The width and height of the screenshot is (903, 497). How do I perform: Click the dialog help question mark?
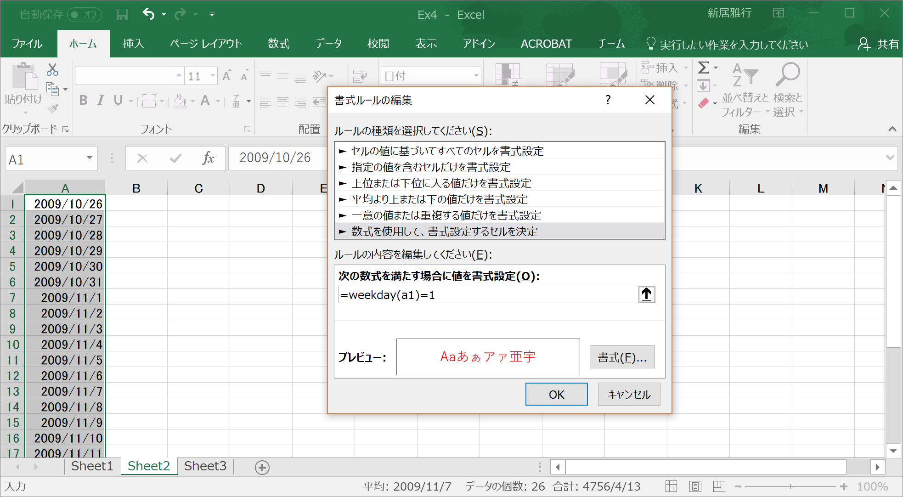608,100
